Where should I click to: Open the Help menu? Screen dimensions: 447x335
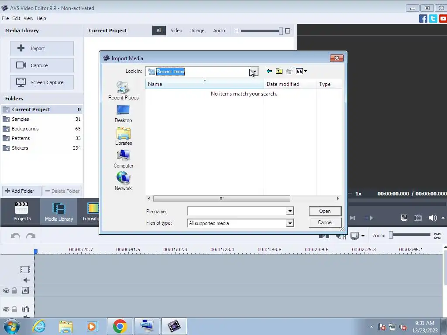41,18
